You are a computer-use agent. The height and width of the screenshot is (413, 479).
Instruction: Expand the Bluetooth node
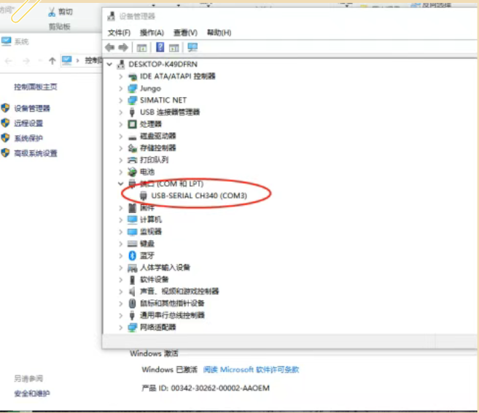click(121, 255)
